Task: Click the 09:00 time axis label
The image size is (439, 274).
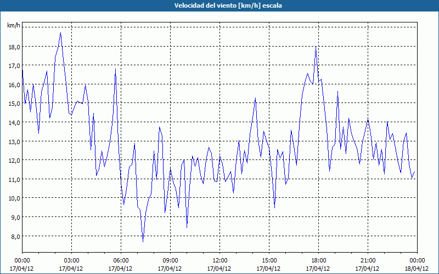Action: (170, 261)
